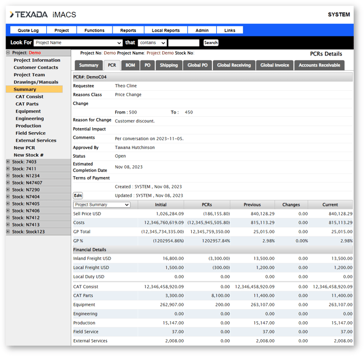Expand the Stock: 7403 node

click(8, 161)
